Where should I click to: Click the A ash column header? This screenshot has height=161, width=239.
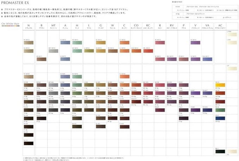point(65,26)
